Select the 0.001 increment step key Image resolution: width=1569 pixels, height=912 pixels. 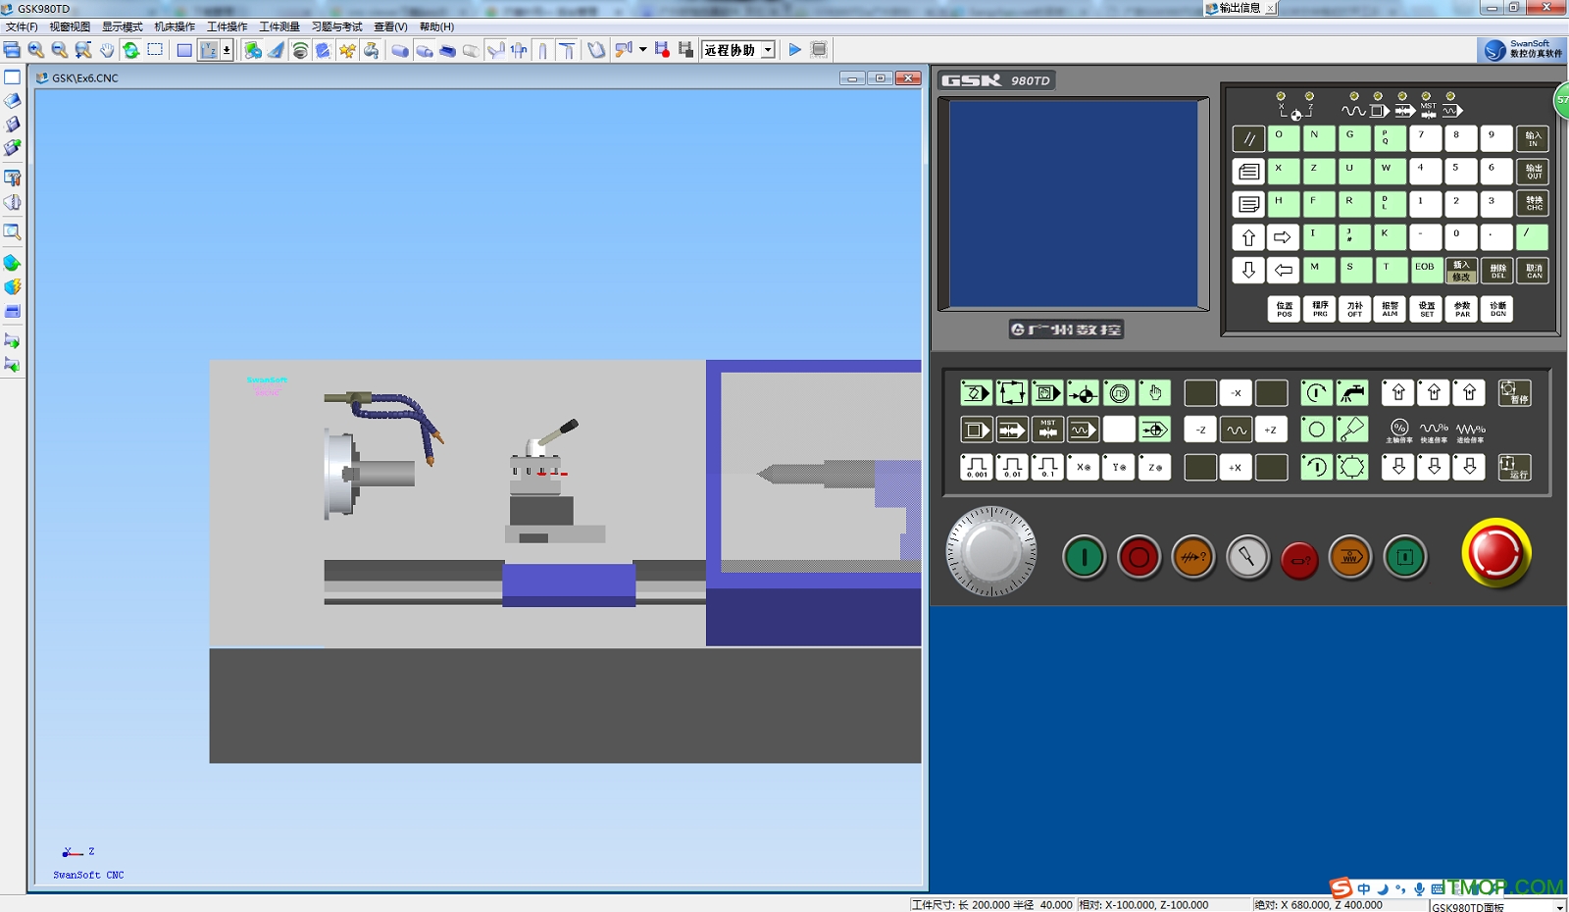pyautogui.click(x=976, y=467)
